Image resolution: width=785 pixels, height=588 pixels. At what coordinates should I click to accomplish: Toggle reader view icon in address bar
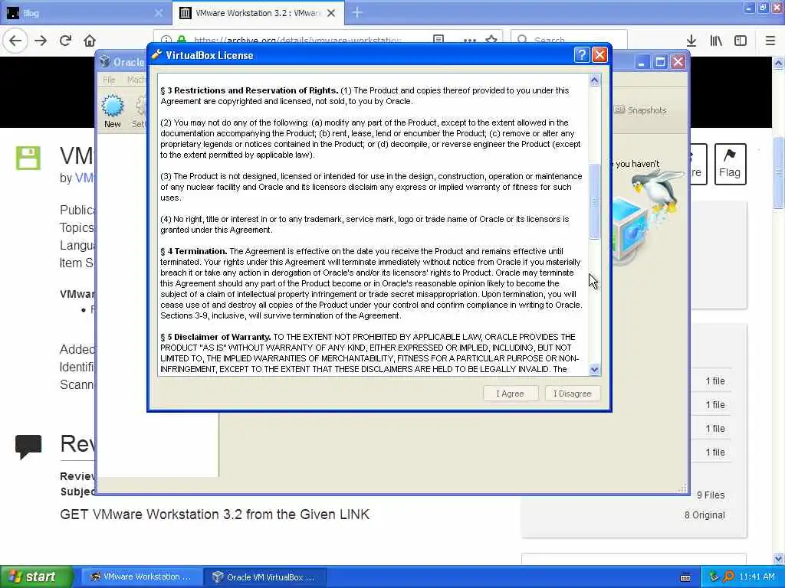click(x=438, y=40)
